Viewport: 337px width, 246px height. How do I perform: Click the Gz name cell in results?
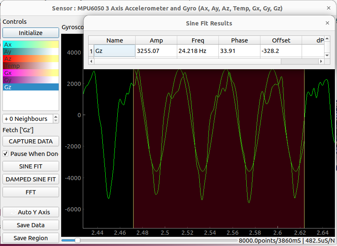114,51
